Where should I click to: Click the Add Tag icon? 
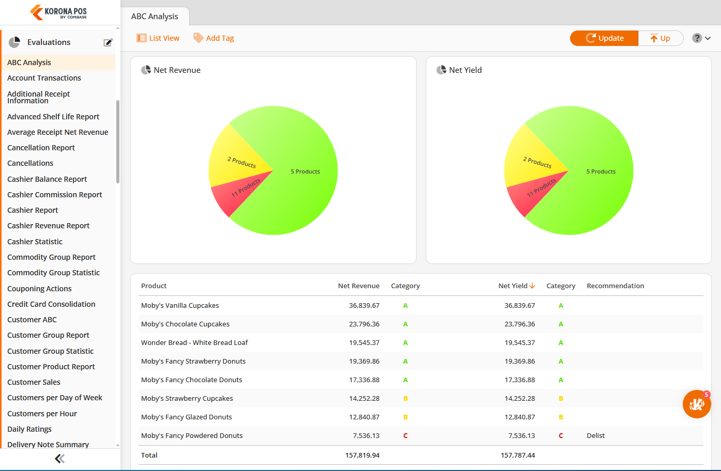pos(198,38)
